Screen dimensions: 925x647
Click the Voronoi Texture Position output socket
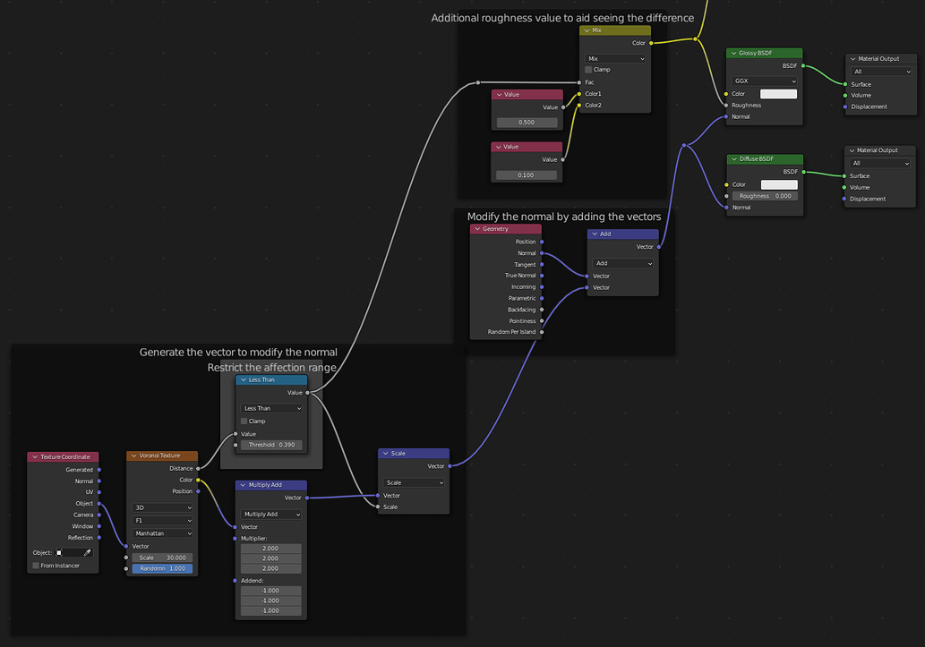198,491
